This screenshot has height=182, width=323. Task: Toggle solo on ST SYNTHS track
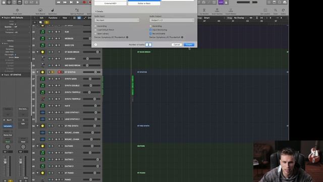click(x=52, y=72)
